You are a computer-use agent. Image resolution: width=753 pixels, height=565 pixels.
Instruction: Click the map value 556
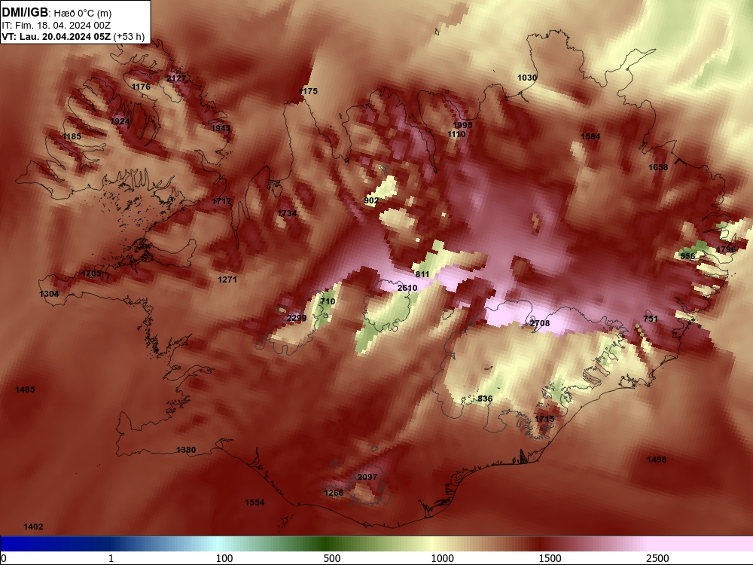[x=687, y=256]
